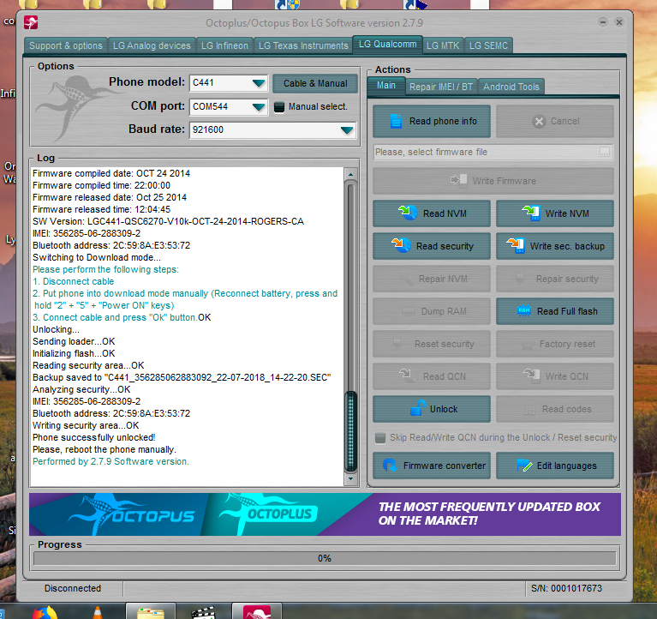The height and width of the screenshot is (619, 657).
Task: Click the Repair security button
Action: [x=555, y=279]
